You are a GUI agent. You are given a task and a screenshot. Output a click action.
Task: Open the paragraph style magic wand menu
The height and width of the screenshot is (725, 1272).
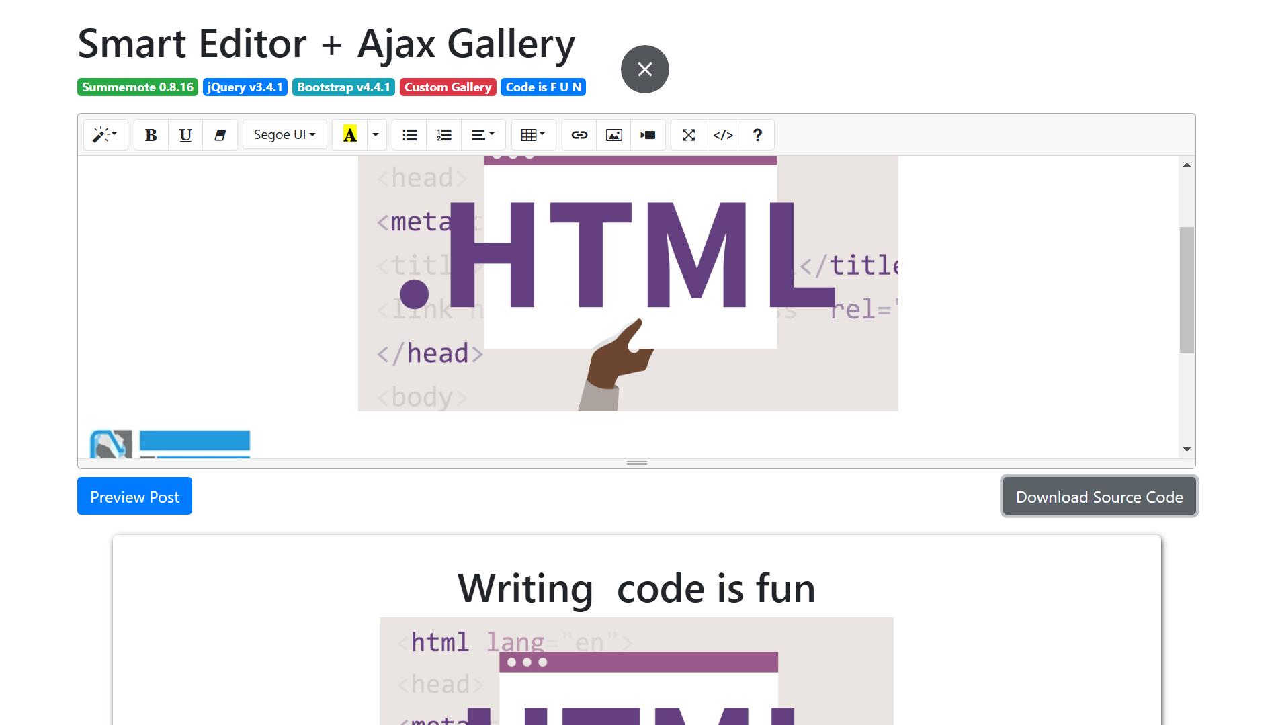click(x=105, y=134)
